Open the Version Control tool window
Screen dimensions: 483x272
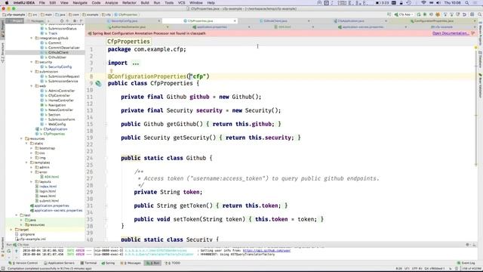tap(23, 263)
